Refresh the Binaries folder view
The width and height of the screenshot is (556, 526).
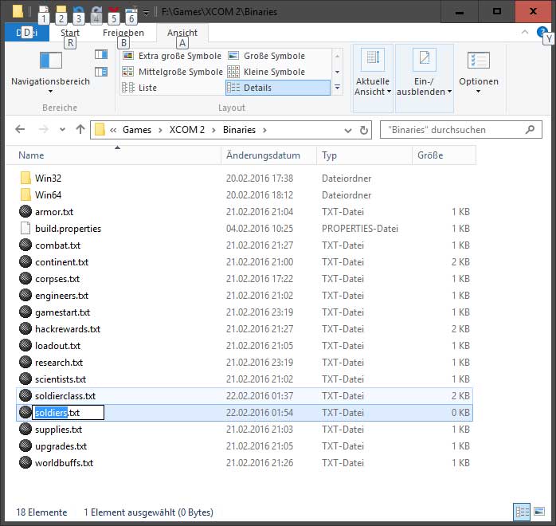point(364,130)
